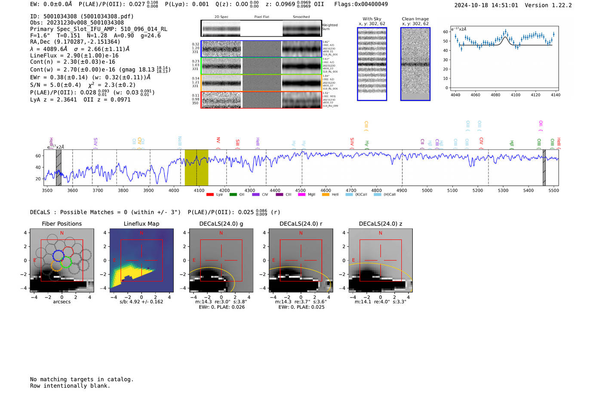
Task: Click the Primary Spec_Slot_IFU_AMP line
Action: pyautogui.click(x=99, y=29)
